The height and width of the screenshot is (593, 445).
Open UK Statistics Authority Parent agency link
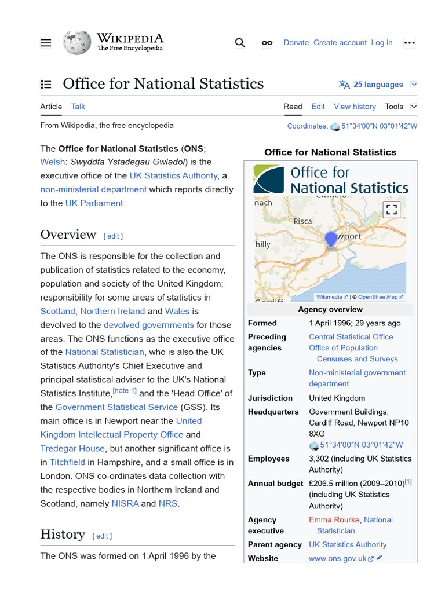348,545
